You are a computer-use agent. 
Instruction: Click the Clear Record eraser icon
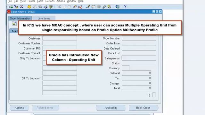(75, 6)
